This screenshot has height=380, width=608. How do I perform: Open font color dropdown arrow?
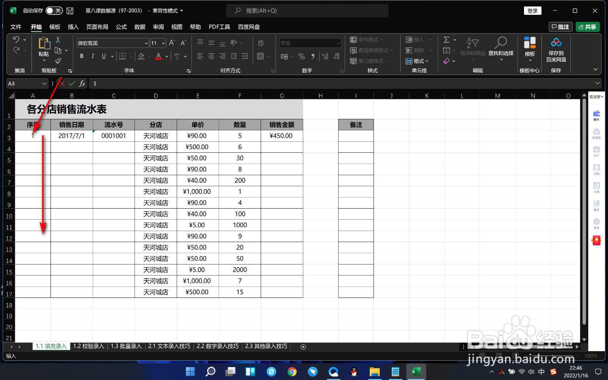point(166,57)
